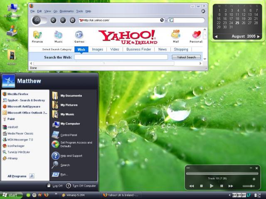Launch Winamp from Start menu list
The image size is (266, 199).
(x=10, y=158)
